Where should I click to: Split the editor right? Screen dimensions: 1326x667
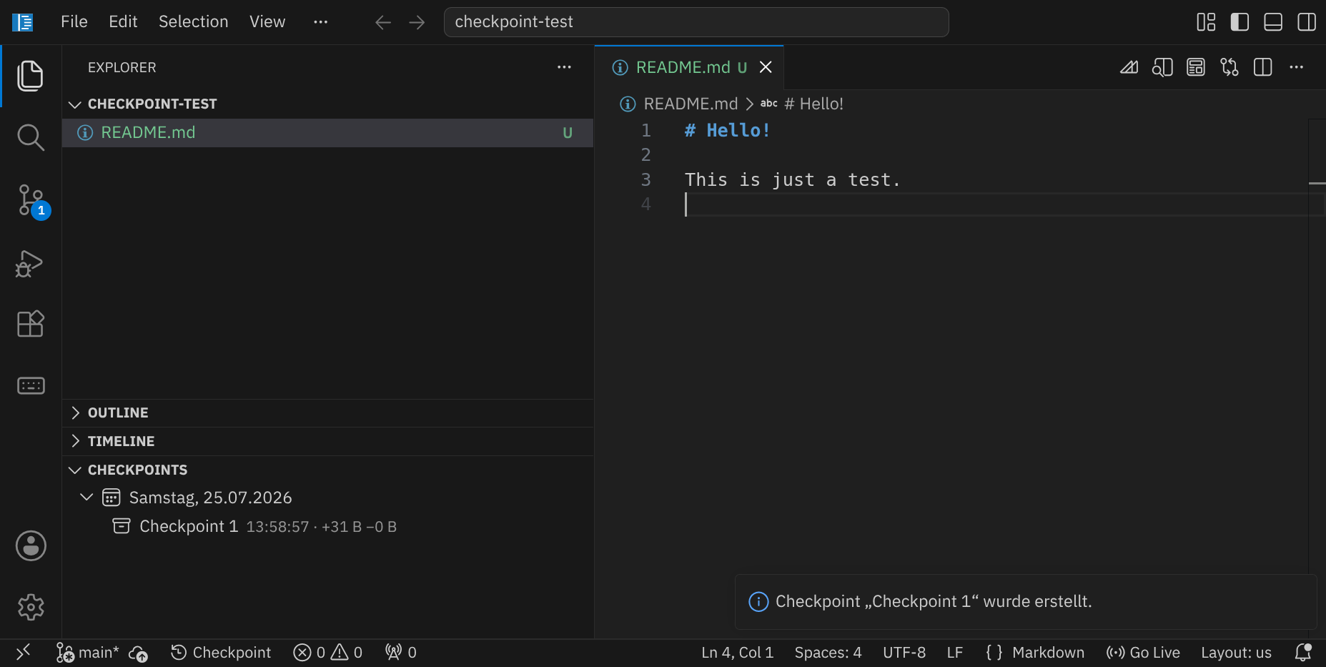click(x=1263, y=67)
